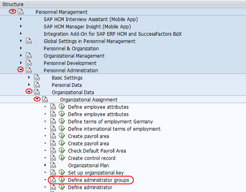Select the Organizational Data text

73,93
